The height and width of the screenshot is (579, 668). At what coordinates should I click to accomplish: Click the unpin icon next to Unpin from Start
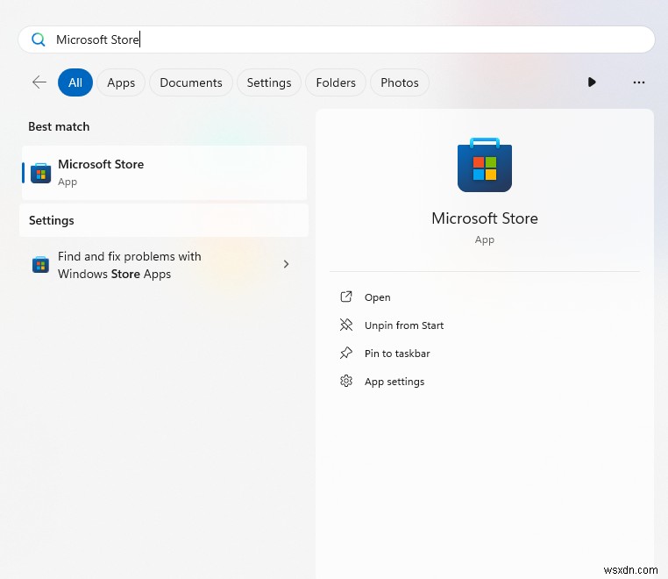[x=346, y=325]
